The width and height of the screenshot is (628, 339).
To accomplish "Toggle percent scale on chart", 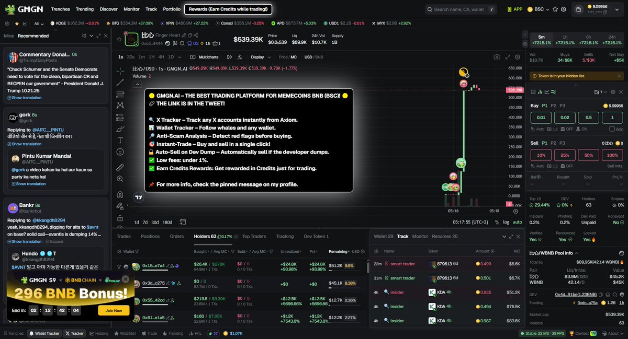I will point(497,222).
